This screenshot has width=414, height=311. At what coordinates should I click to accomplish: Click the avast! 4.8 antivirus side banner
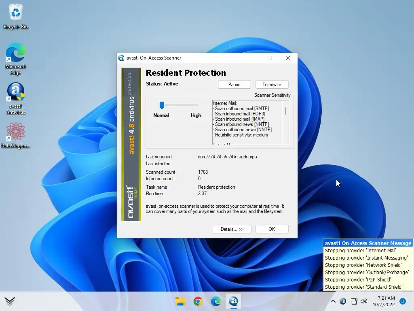131,145
